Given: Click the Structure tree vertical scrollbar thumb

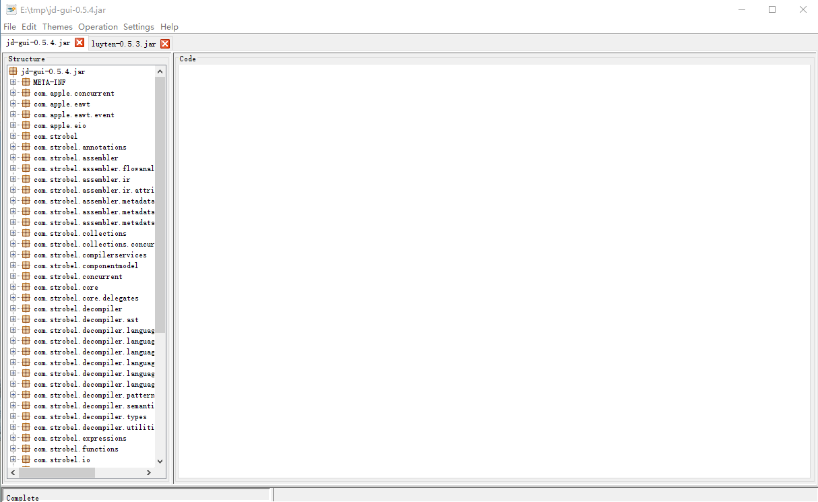Looking at the screenshot, I should (160, 205).
